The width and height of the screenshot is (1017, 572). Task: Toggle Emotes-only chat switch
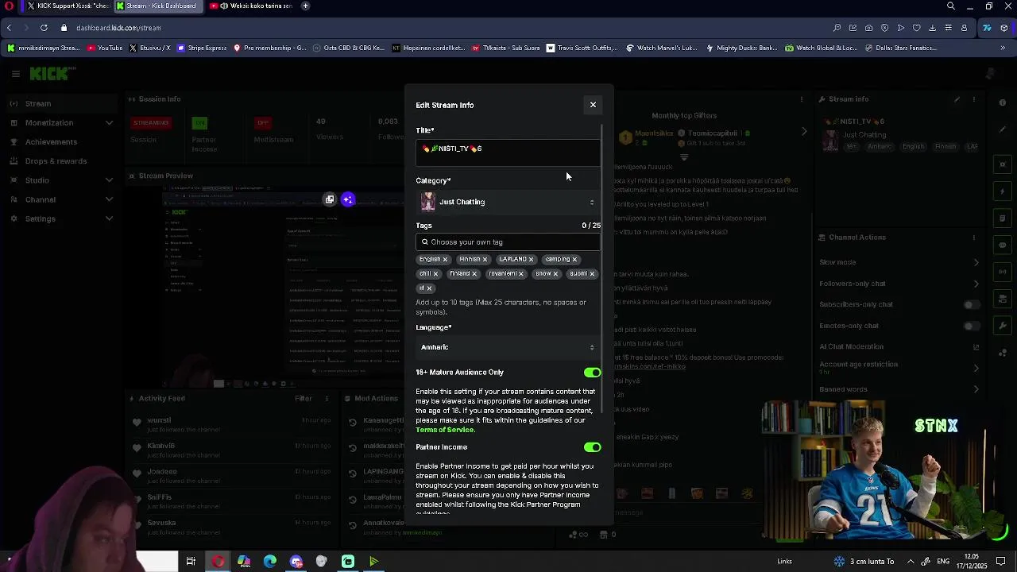pyautogui.click(x=971, y=327)
